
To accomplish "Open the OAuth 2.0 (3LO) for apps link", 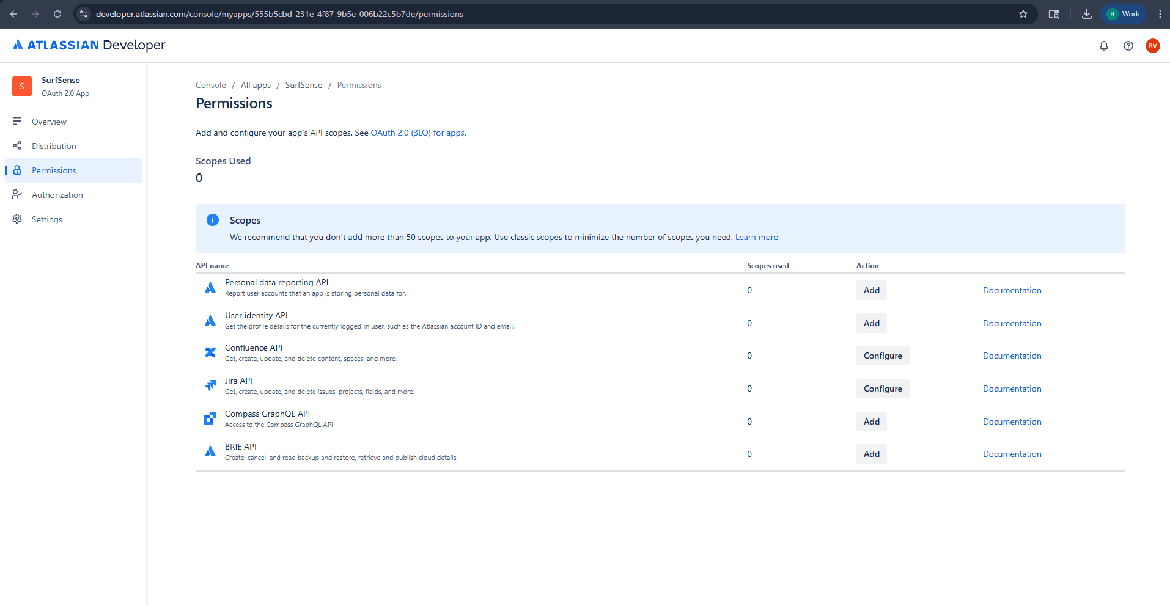I will 418,133.
